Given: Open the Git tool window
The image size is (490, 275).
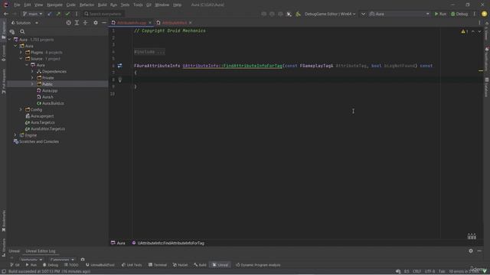Looking at the screenshot, I should pyautogui.click(x=15, y=265).
